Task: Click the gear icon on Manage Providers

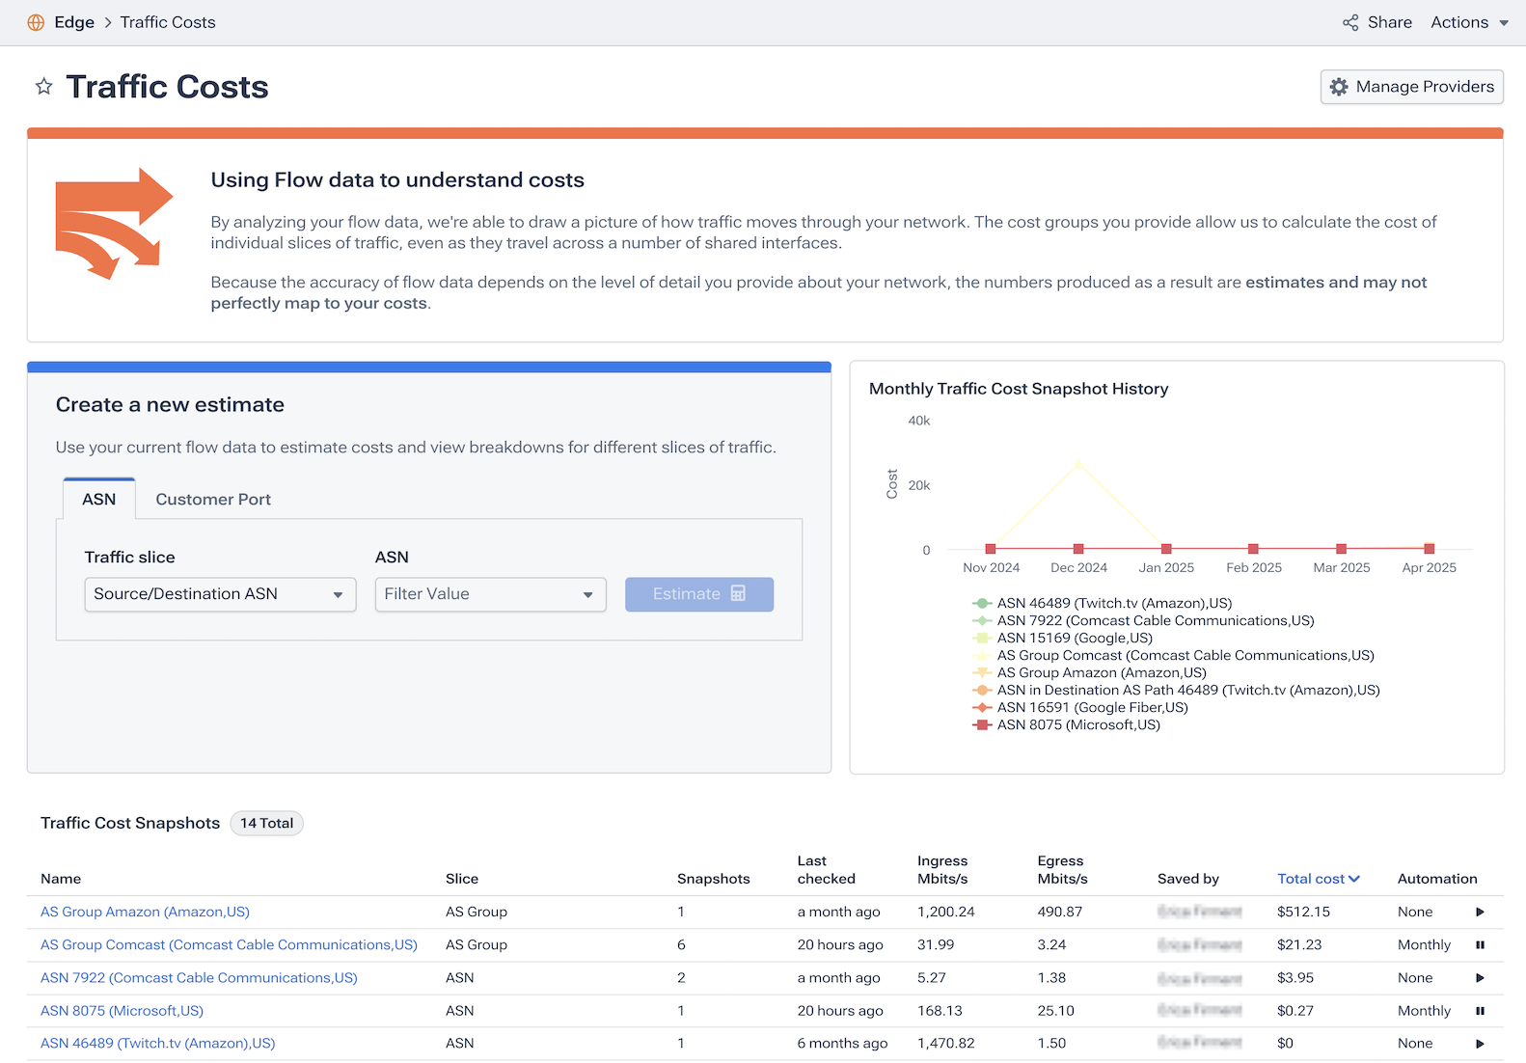Action: click(1339, 87)
